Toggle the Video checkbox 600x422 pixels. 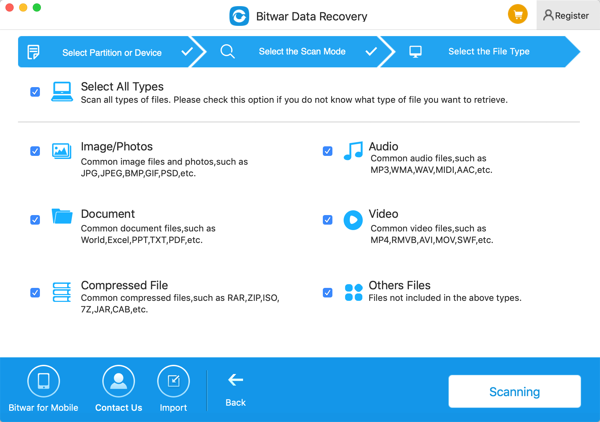(328, 220)
